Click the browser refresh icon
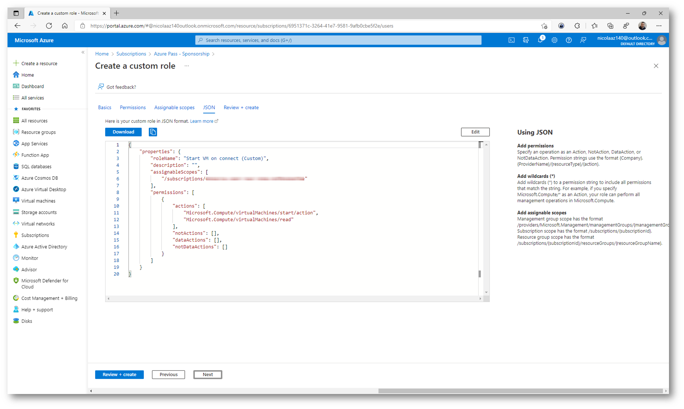Image resolution: width=684 pixels, height=409 pixels. click(x=49, y=26)
